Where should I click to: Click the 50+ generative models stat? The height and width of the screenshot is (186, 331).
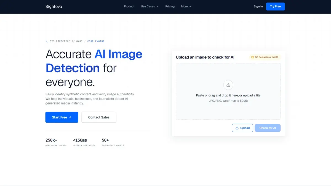[113, 142]
